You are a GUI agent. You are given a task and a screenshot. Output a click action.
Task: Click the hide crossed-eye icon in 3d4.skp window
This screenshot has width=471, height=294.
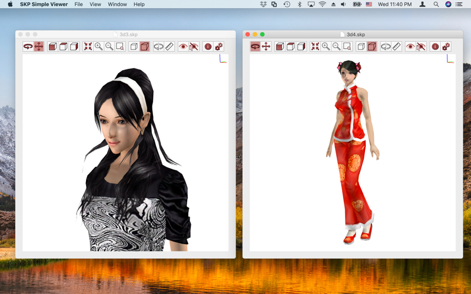point(421,46)
